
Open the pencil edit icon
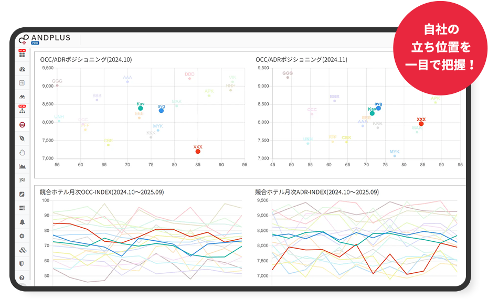tap(22, 194)
